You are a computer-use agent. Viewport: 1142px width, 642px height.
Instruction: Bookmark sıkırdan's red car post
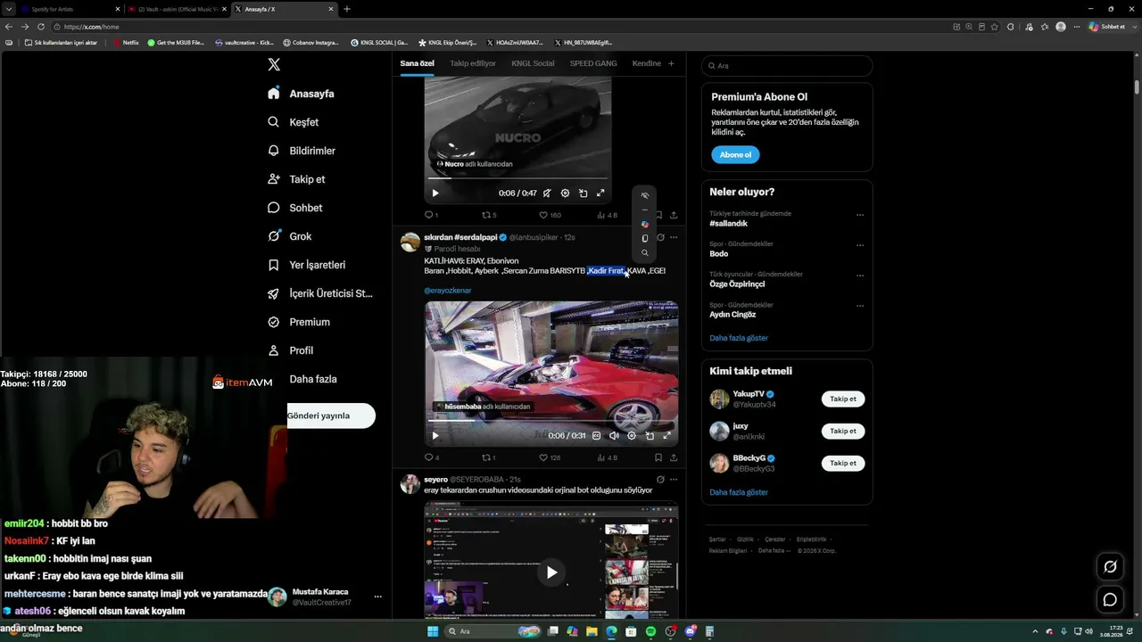pos(658,457)
